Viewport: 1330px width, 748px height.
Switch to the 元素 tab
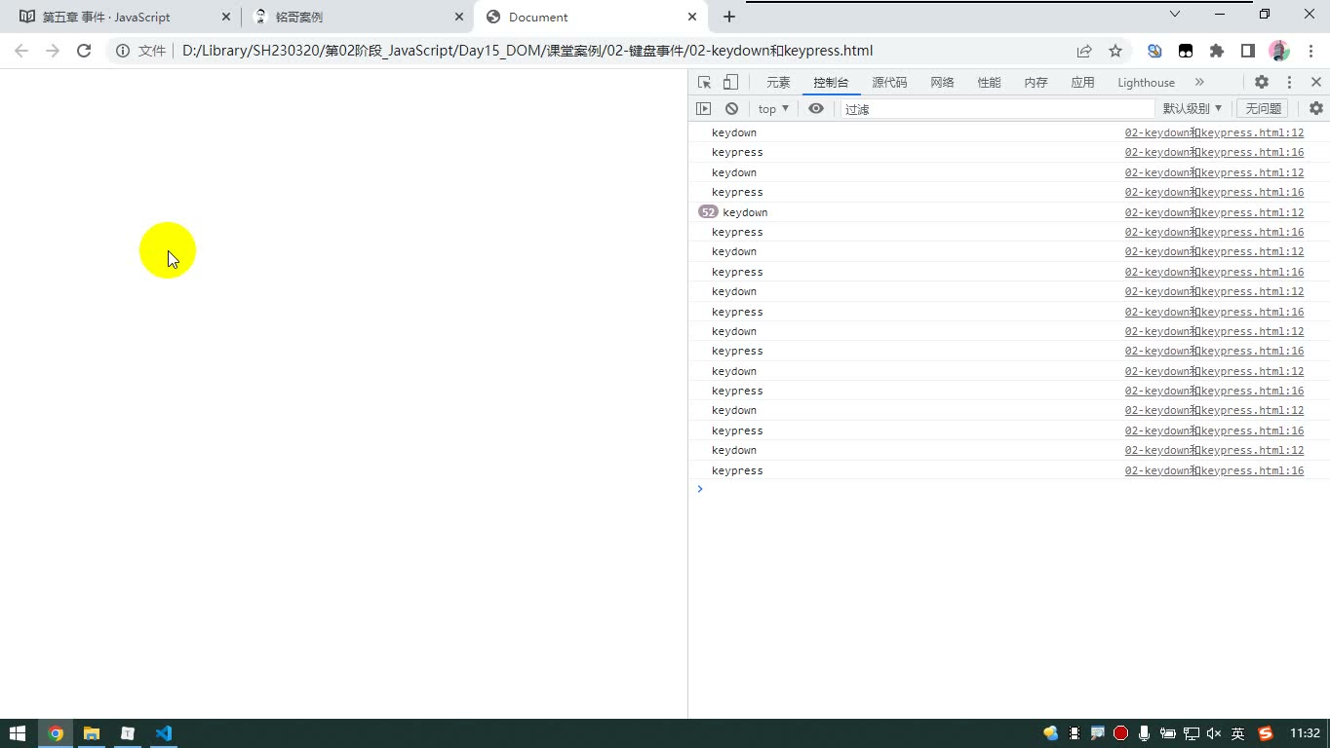coord(778,83)
